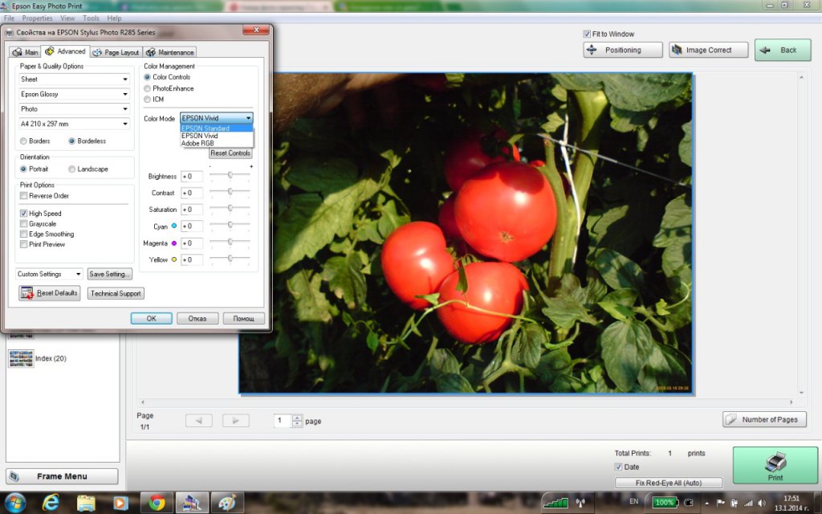Click the large Print button
Viewport: 822px width, 514px height.
coord(775,465)
